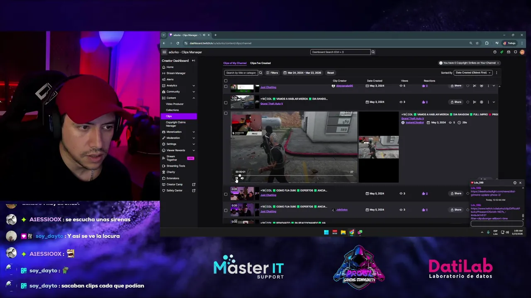The height and width of the screenshot is (298, 531).
Task: Select the VAMOS A HABLAR MIERDA 0:26 clip checkbox
Action: [x=226, y=102]
